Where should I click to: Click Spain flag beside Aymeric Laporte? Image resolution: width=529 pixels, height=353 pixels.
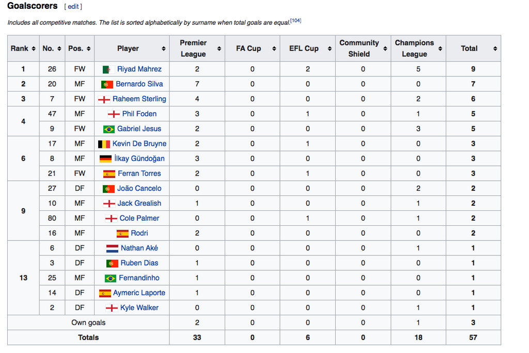105,293
